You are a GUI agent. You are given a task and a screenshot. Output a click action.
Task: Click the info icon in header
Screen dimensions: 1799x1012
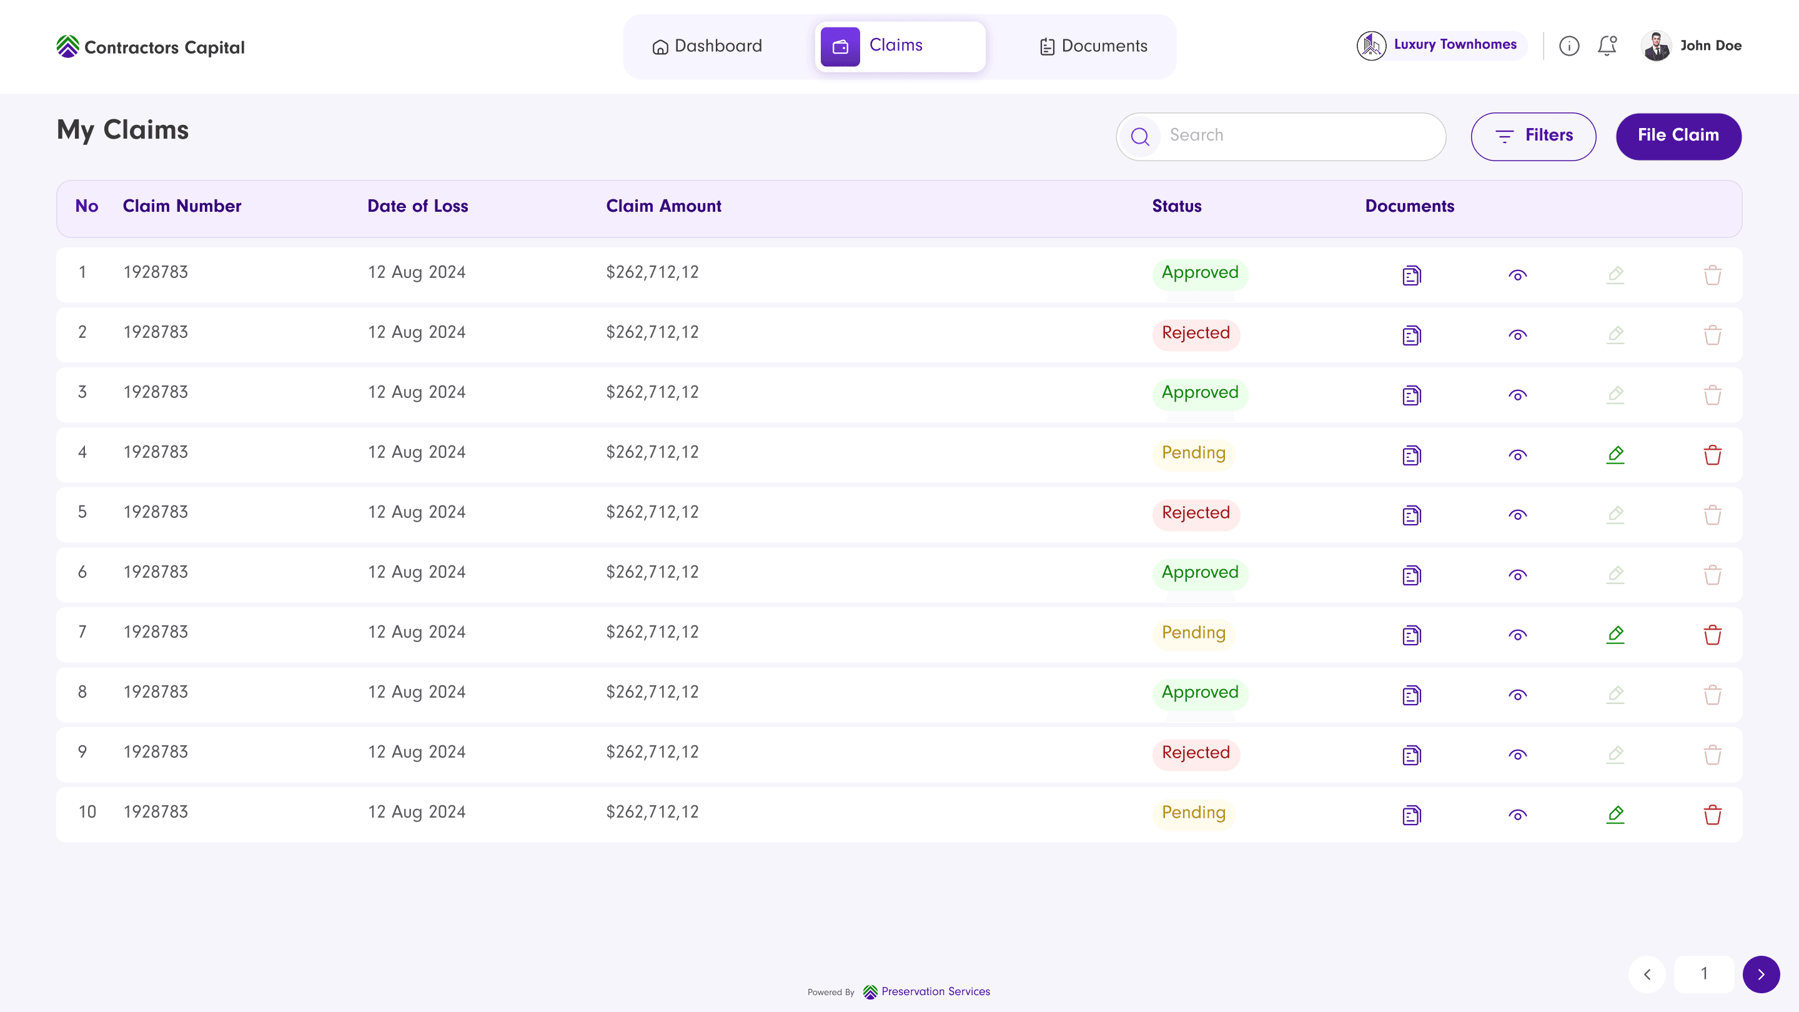tap(1569, 46)
